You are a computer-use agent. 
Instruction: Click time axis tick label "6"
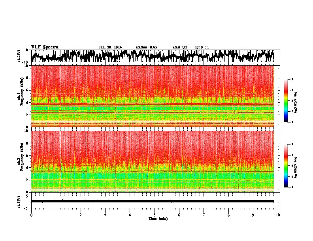(179, 215)
